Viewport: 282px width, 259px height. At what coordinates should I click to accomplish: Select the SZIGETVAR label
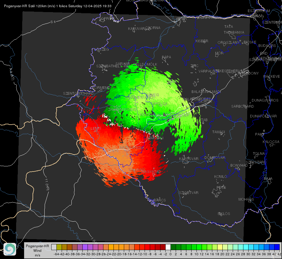tap(189, 193)
